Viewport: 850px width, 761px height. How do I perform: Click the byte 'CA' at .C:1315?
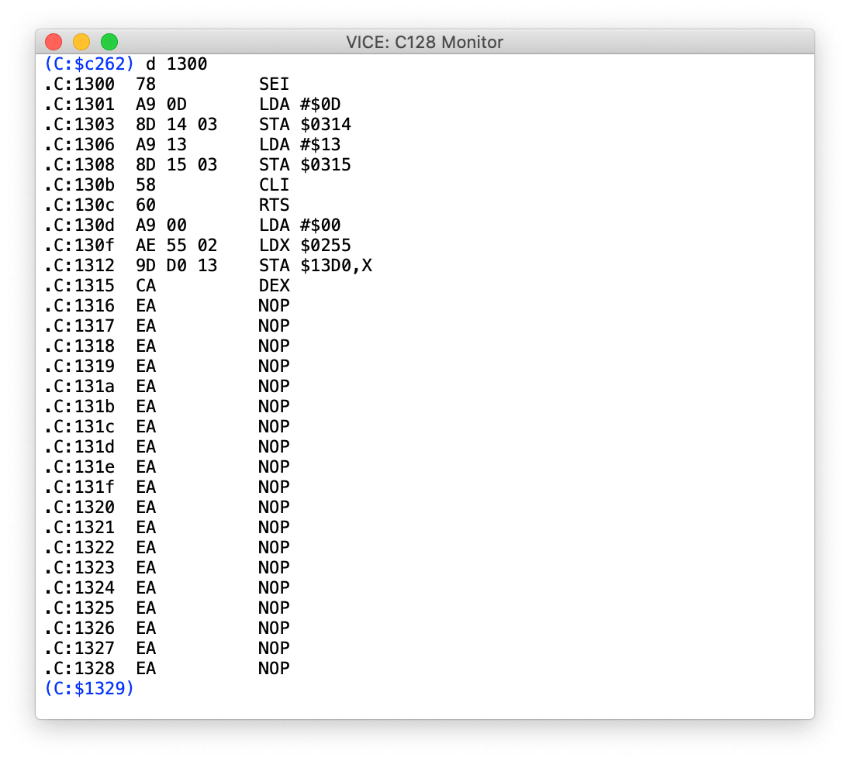click(146, 285)
